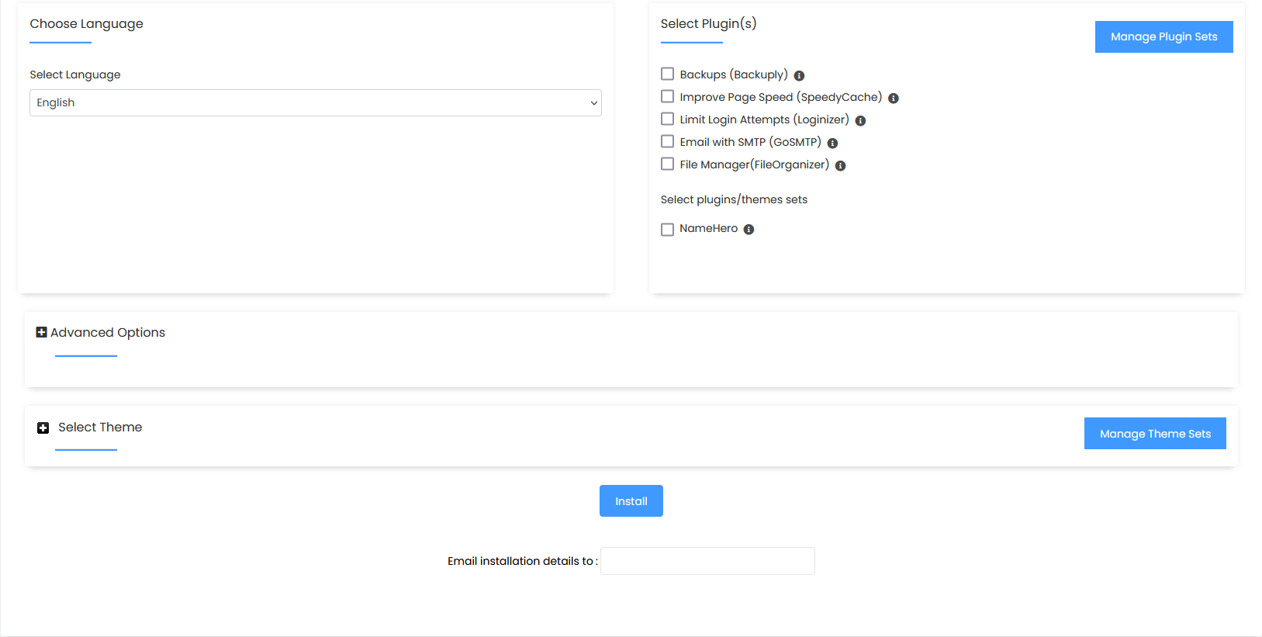Open the Select Language dropdown
The height and width of the screenshot is (637, 1262).
[x=315, y=103]
